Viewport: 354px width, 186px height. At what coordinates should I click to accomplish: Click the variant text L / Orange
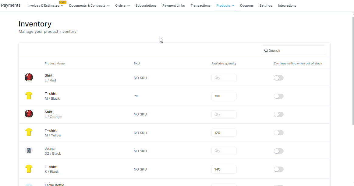coord(53,117)
